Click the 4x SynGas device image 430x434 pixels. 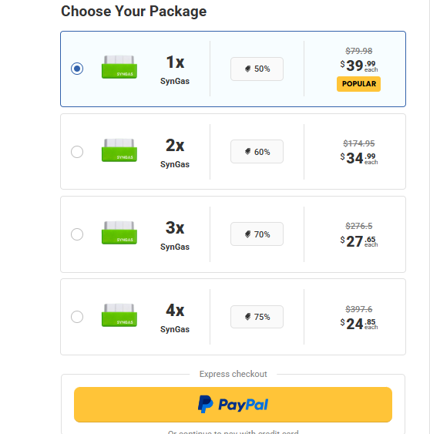(x=119, y=315)
